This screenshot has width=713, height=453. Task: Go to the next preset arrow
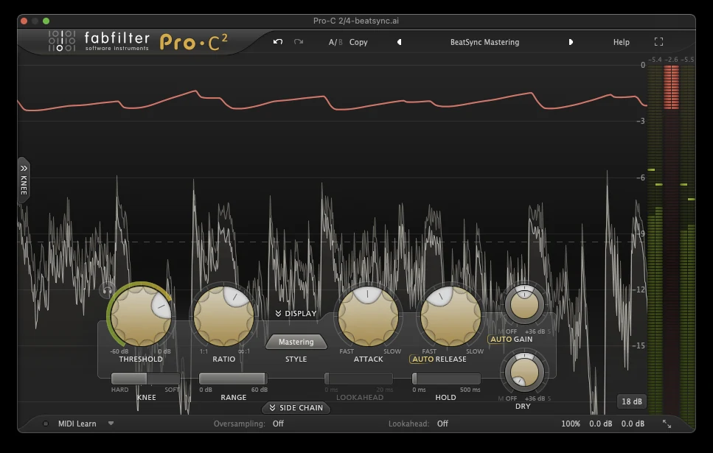571,42
